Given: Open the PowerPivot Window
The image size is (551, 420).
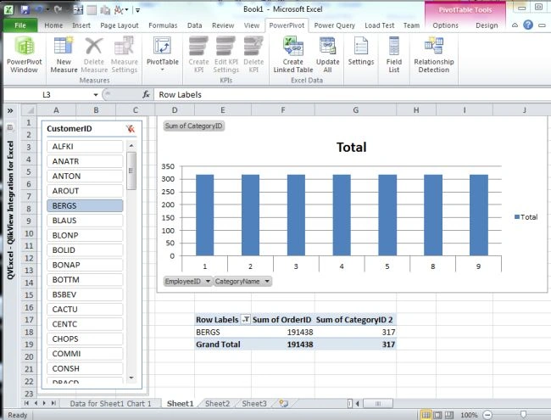Looking at the screenshot, I should click(25, 54).
